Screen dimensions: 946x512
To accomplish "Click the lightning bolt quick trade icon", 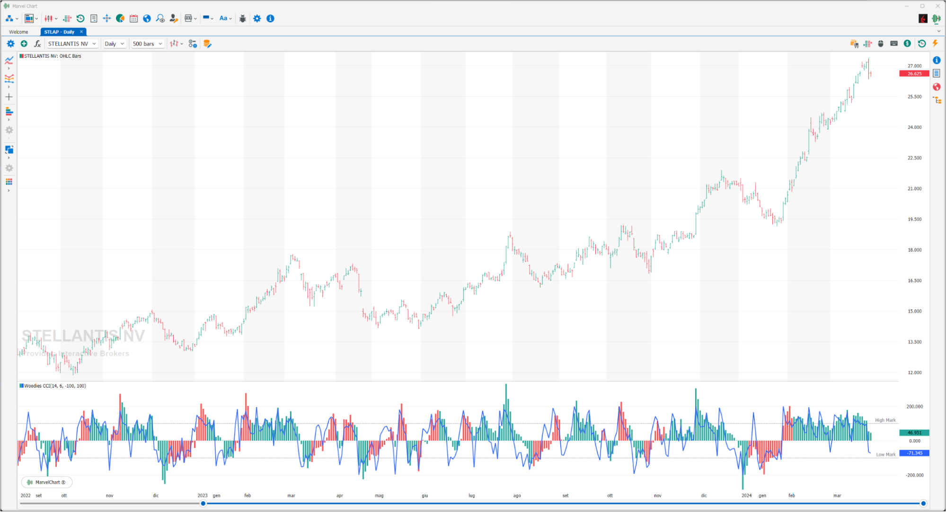I will (x=935, y=44).
